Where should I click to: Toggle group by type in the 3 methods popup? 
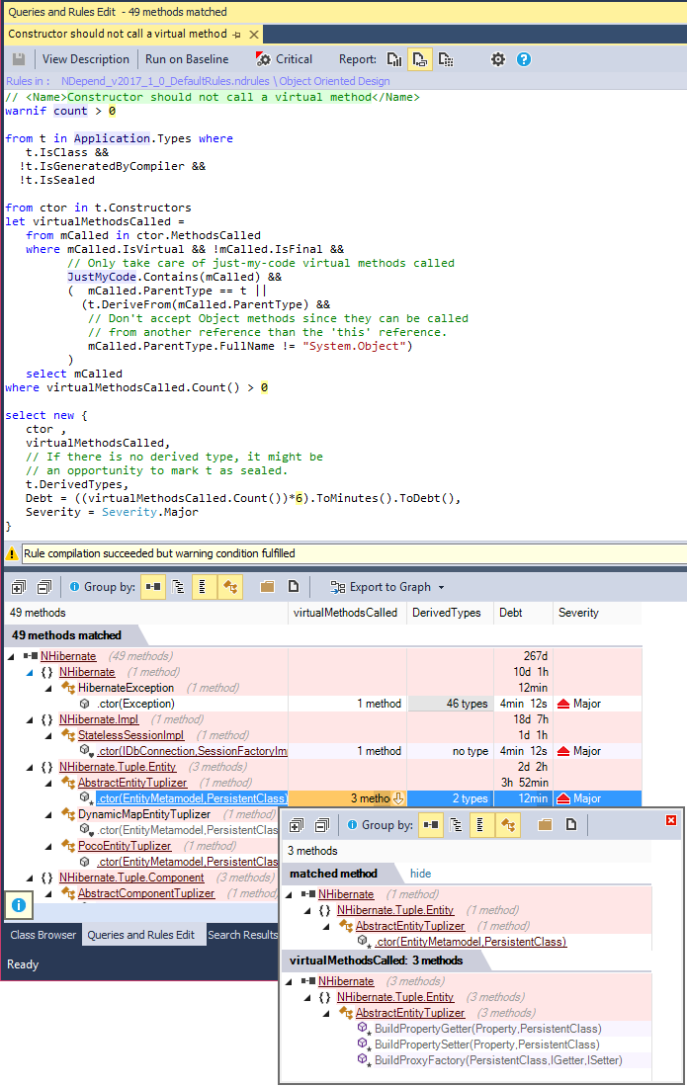(481, 825)
